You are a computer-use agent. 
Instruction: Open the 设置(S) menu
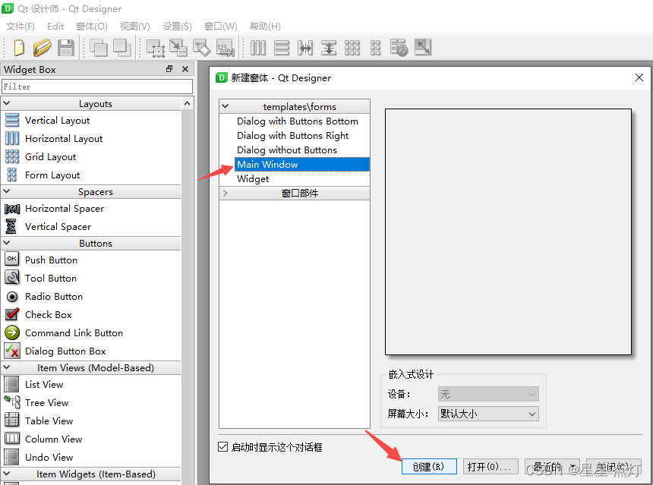[x=177, y=27]
